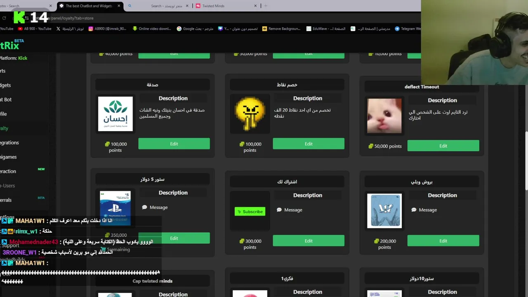The image size is (528, 297).
Task: Click the Subscribe image on اشتراك لك card
Action: coord(250,212)
